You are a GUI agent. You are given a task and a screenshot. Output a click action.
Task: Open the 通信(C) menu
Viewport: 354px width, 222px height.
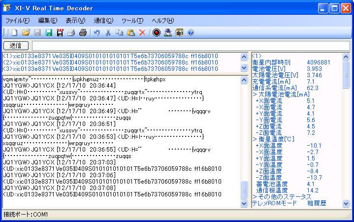tap(103, 21)
